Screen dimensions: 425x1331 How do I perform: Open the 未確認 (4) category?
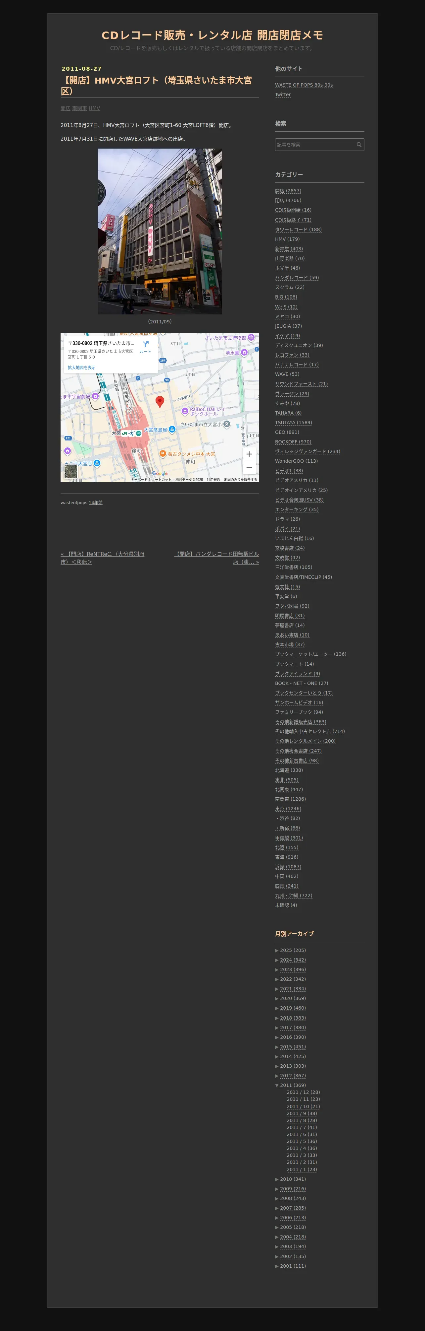286,905
